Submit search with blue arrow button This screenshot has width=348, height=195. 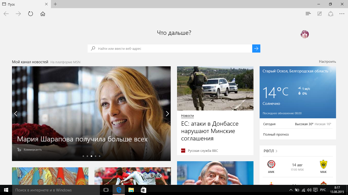256,48
